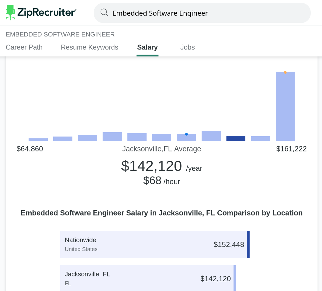322x291 pixels.
Task: Click the ZipRecruiter chair logo icon
Action: pyautogui.click(x=10, y=12)
